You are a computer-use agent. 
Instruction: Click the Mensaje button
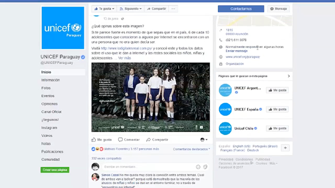(x=278, y=9)
